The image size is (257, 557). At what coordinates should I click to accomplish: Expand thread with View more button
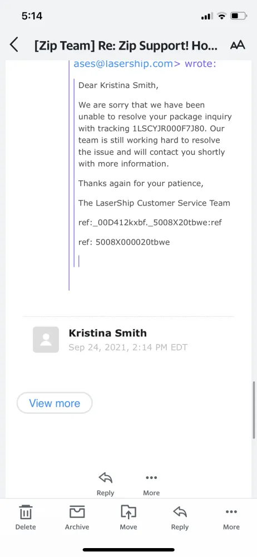point(55,403)
